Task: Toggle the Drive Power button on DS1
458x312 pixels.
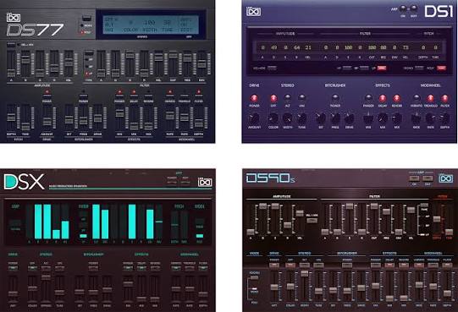Action: coord(255,98)
